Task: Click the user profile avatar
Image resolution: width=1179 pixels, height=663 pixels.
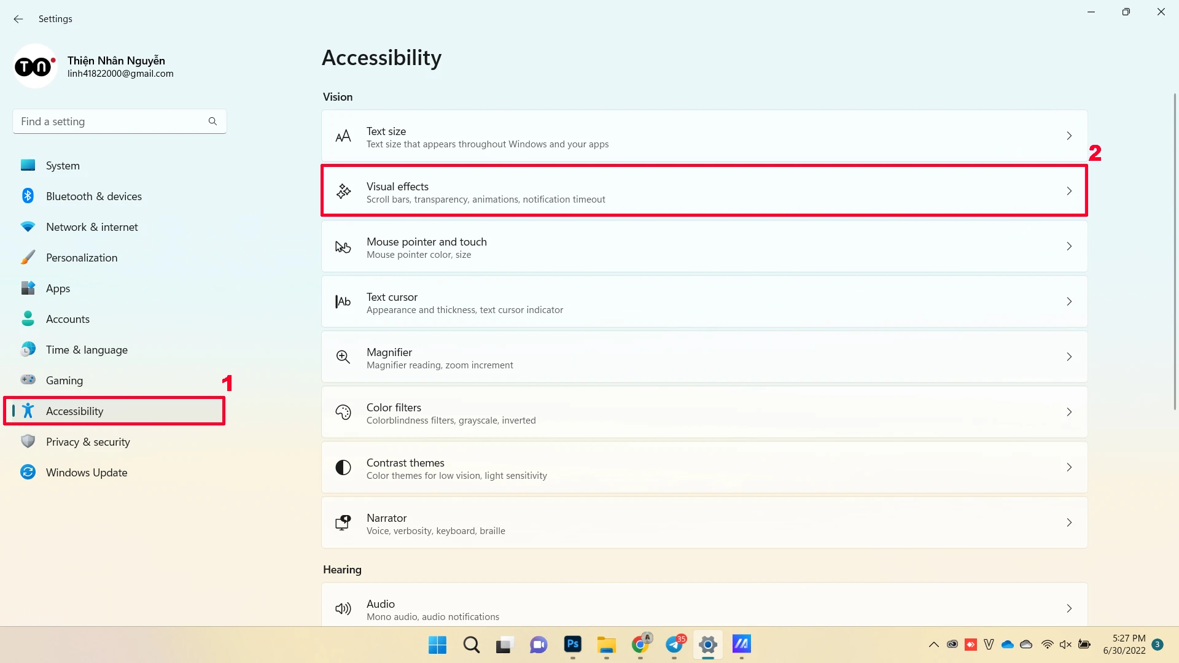Action: point(35,66)
